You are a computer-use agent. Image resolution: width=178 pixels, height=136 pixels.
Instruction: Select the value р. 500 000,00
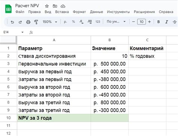click(110, 64)
